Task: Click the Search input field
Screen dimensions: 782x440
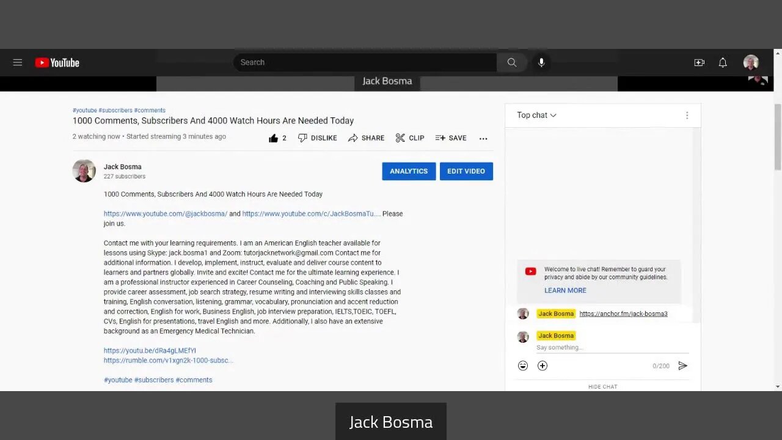Action: click(x=365, y=62)
